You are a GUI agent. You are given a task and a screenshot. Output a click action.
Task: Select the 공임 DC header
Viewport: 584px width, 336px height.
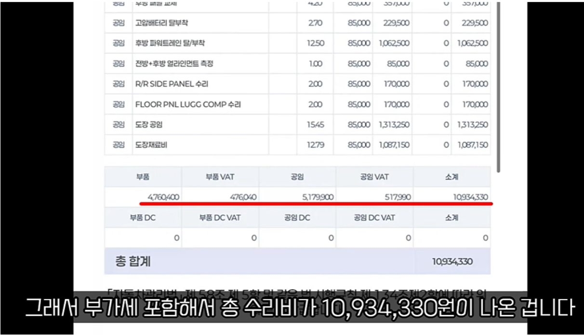pyautogui.click(x=297, y=218)
